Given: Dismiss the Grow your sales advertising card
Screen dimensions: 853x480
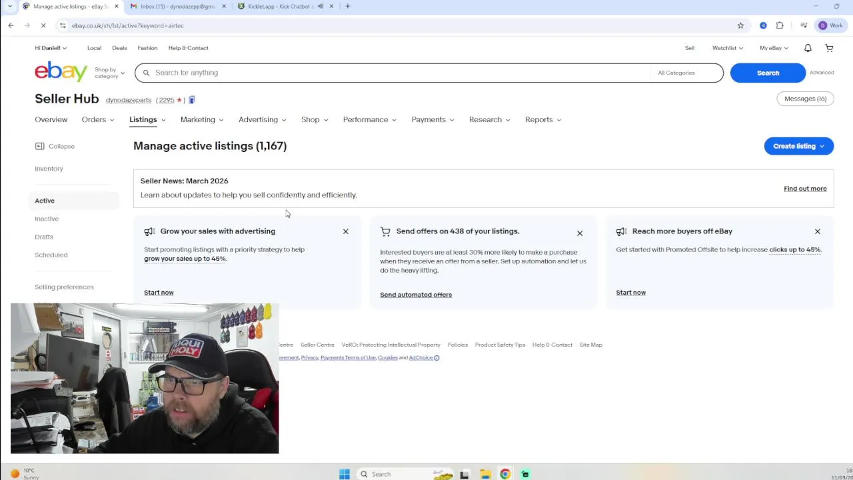Looking at the screenshot, I should (345, 231).
